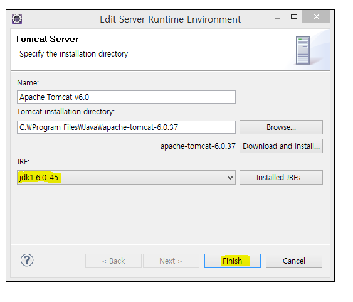Click the Tomcat installation directory field

126,127
